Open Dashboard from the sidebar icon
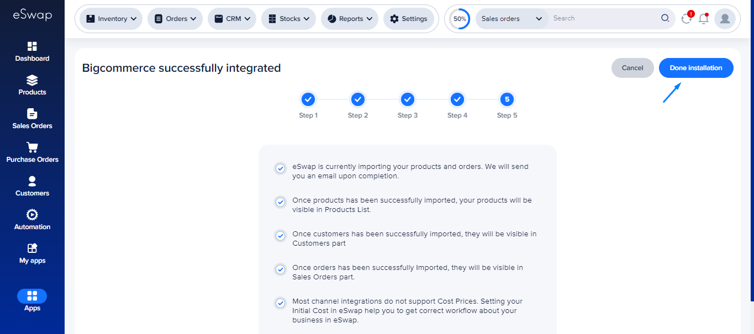Screen dimensions: 754x334 click(32, 47)
